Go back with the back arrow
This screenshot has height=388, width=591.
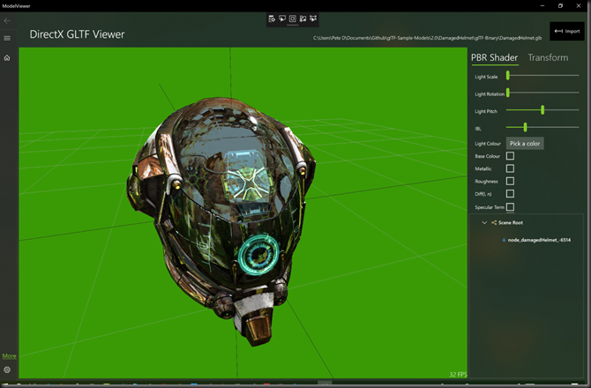click(7, 20)
